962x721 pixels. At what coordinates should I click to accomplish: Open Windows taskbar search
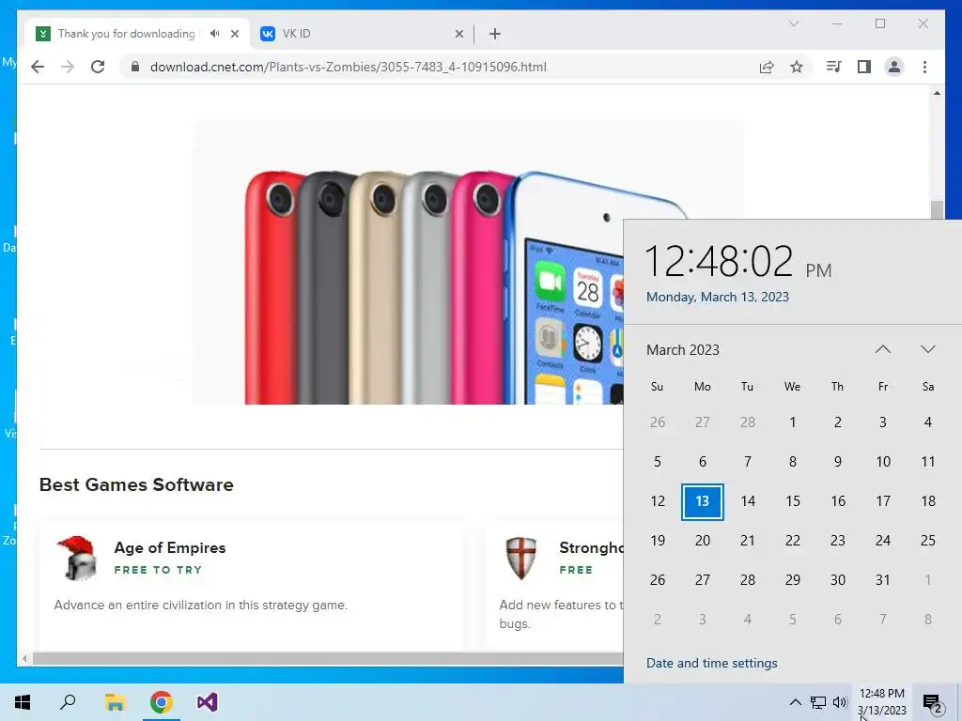68,702
